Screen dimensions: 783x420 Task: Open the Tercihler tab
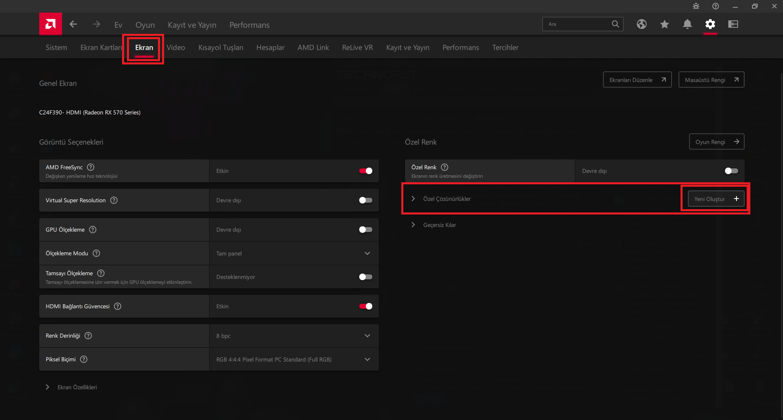[x=505, y=47]
